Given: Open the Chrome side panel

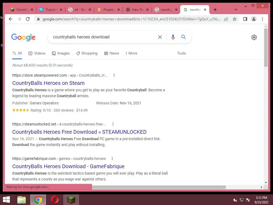Looking at the screenshot, I should pyautogui.click(x=245, y=19).
